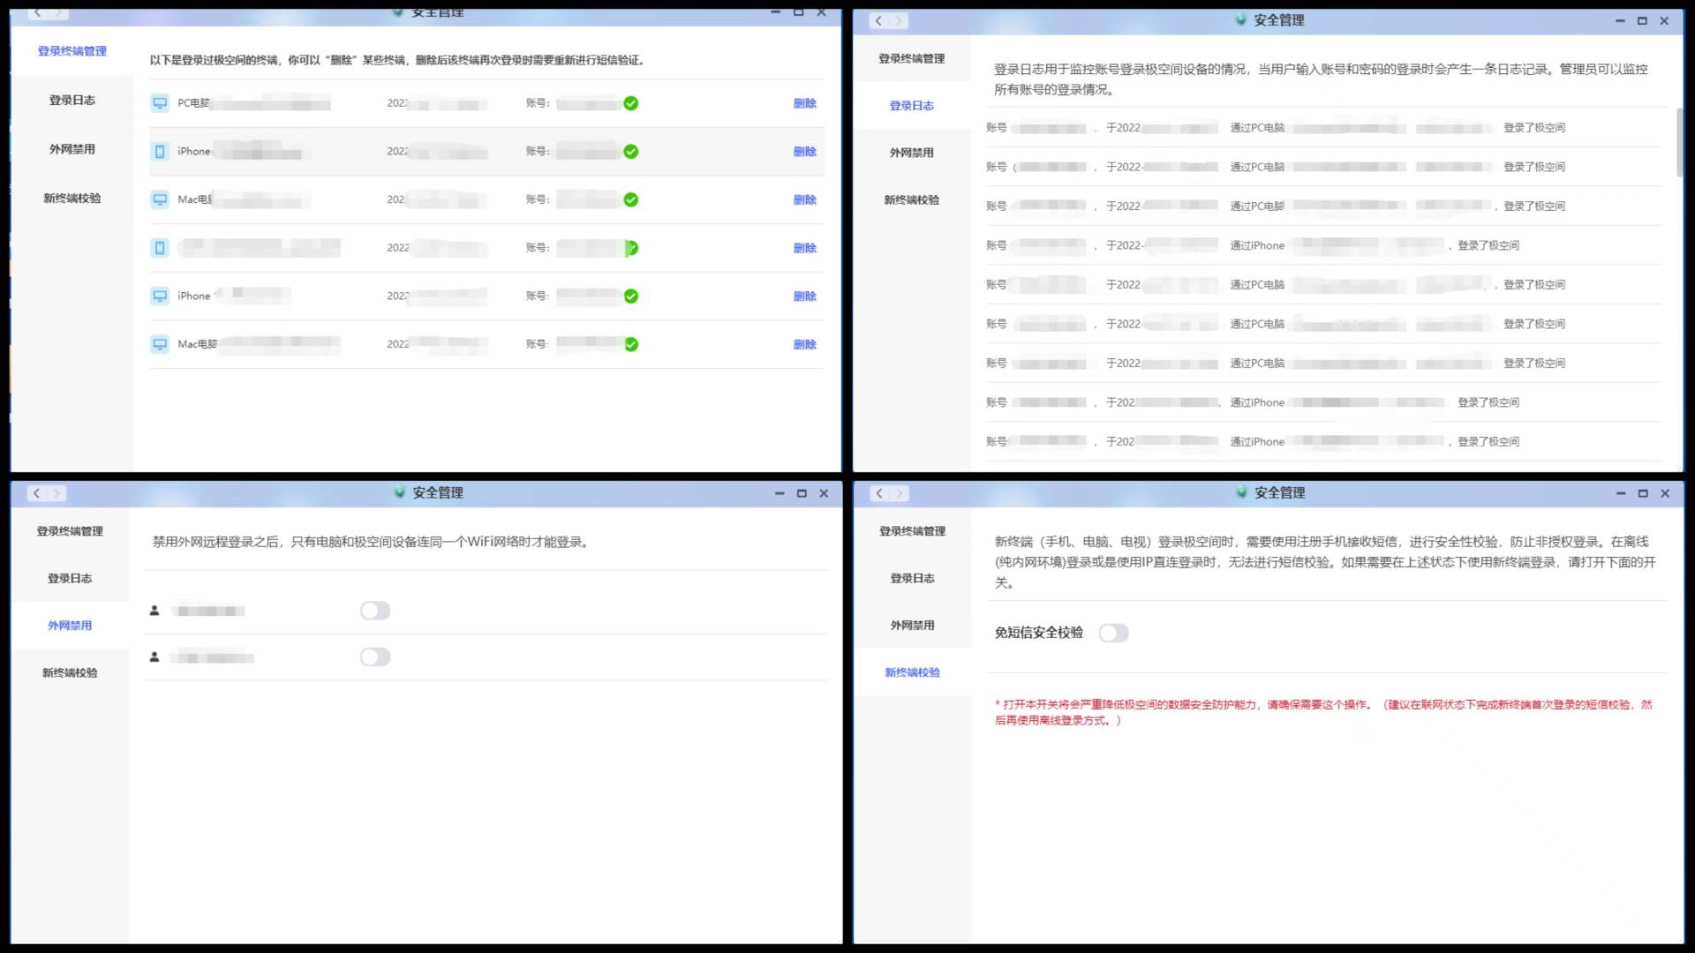The image size is (1695, 953).
Task: Click forward arrow in bottom-right window
Action: 899,493
